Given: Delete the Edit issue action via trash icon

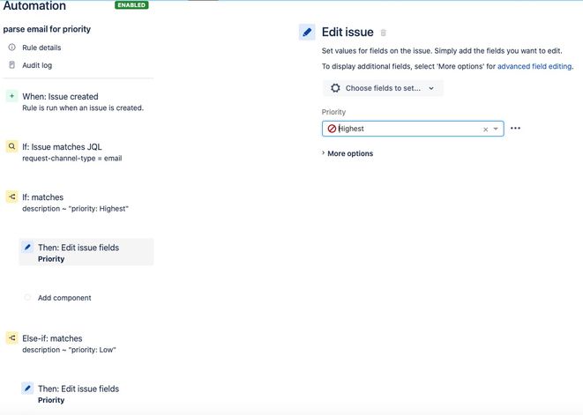Looking at the screenshot, I should pos(384,33).
